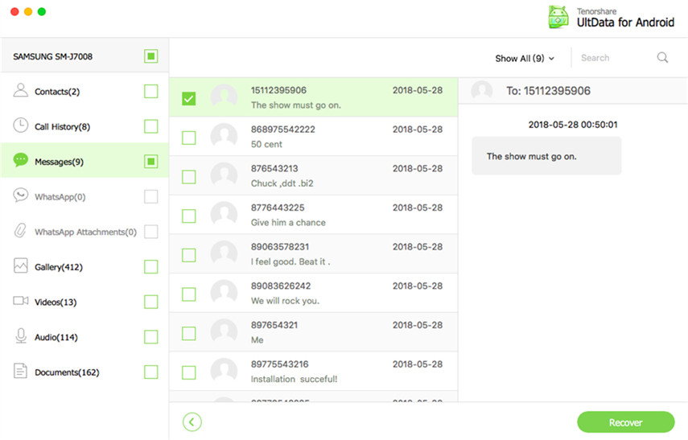Check the 876543213 message checkbox
The height and width of the screenshot is (440, 688).
pos(188,177)
